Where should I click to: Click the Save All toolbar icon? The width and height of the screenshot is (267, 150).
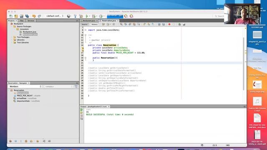[27, 16]
